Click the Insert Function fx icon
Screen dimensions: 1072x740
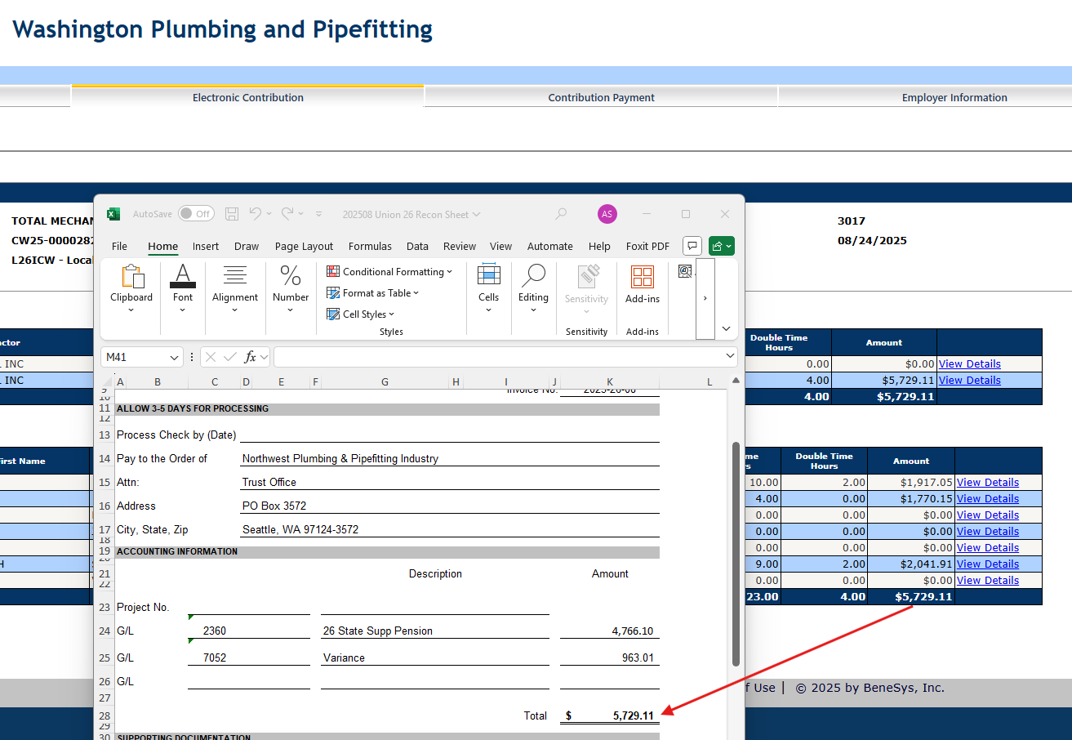coord(251,357)
